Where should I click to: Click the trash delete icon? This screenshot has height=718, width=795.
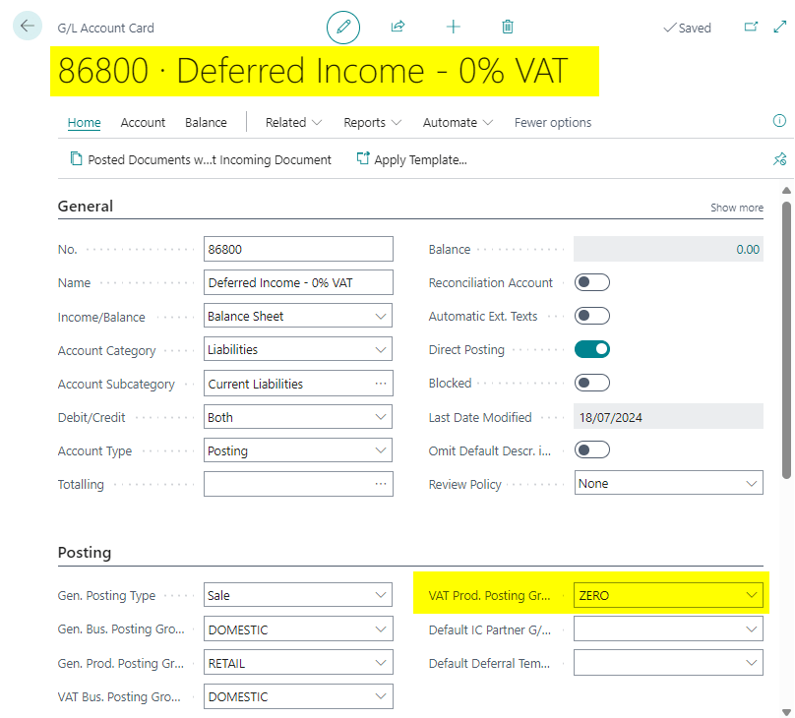[508, 28]
